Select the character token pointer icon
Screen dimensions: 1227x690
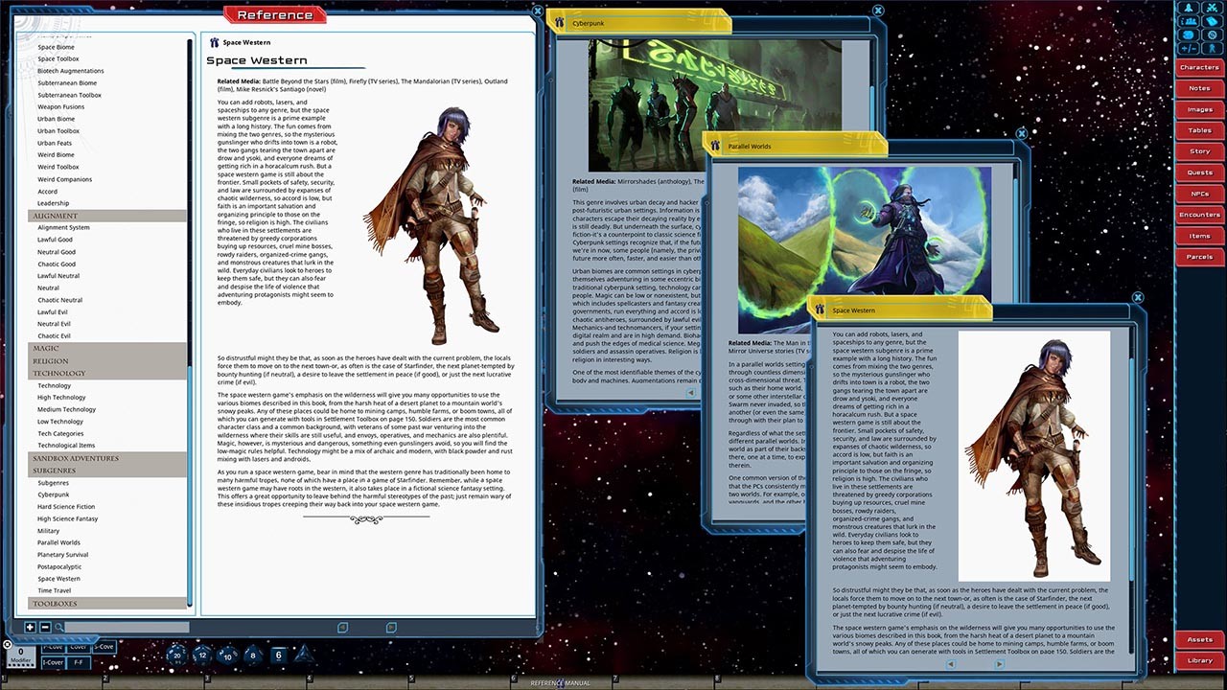1211,48
